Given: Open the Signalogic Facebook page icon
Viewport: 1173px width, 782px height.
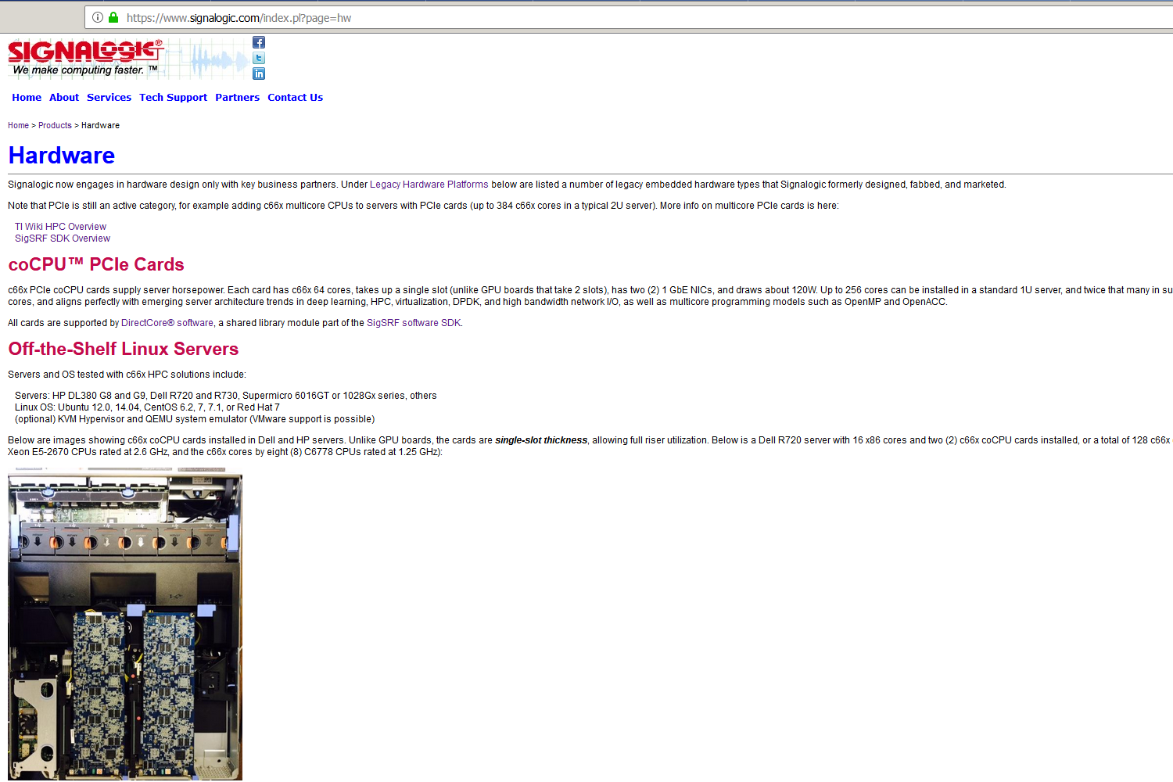Looking at the screenshot, I should [x=259, y=42].
